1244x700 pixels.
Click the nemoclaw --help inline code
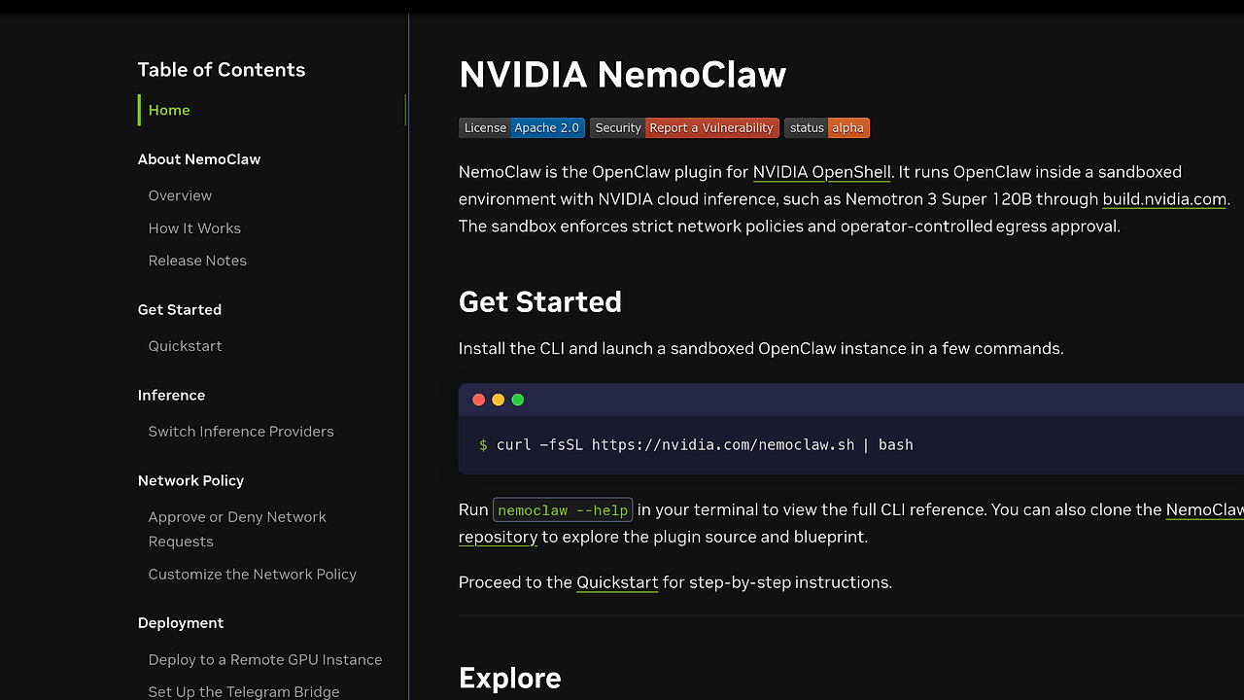pos(563,510)
